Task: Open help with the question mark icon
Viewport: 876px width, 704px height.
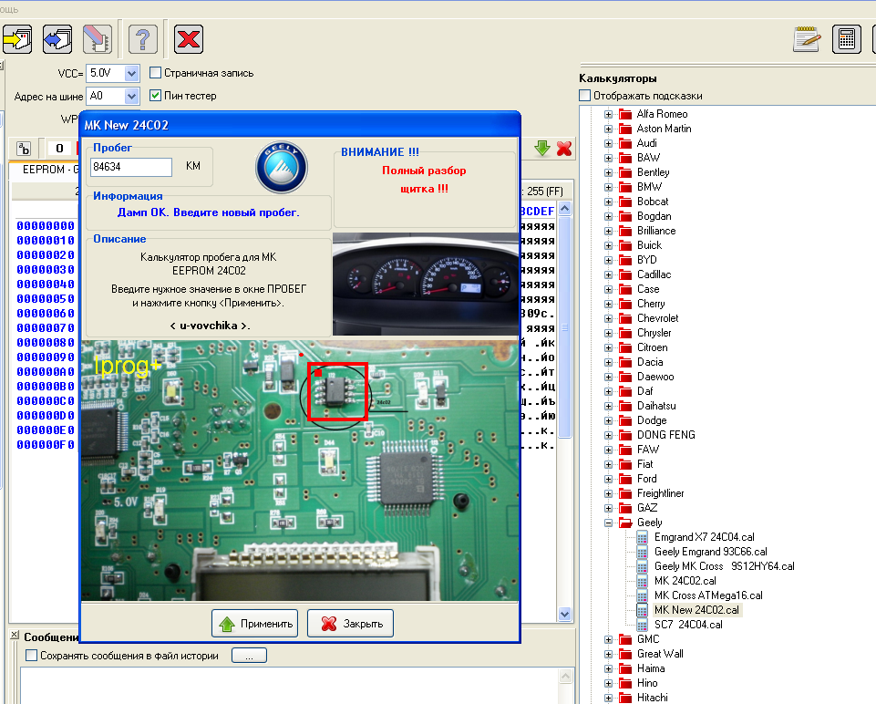Action: click(x=143, y=39)
